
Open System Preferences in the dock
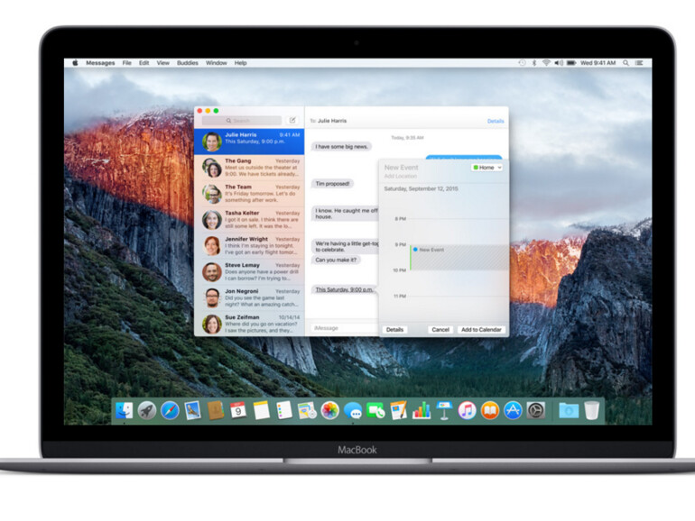pos(536,410)
